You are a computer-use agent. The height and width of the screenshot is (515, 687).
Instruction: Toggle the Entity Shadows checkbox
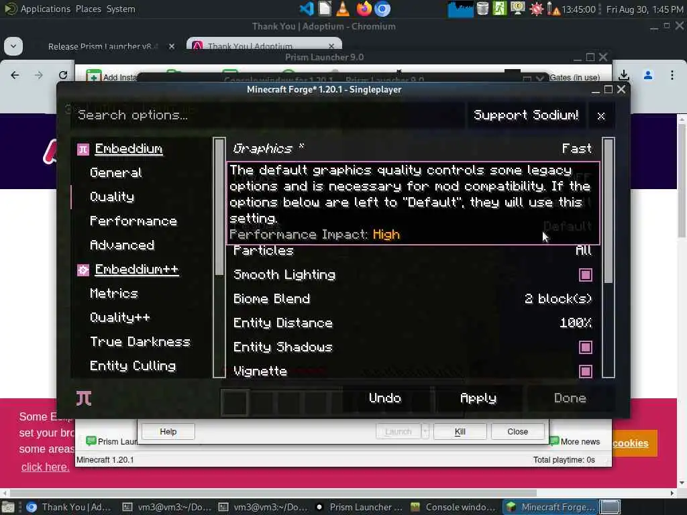[x=585, y=347]
